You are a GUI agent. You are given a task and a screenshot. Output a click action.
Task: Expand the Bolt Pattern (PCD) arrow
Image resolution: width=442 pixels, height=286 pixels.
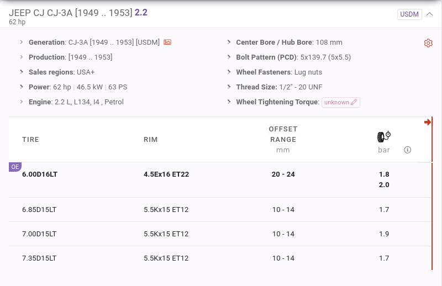pyautogui.click(x=229, y=57)
